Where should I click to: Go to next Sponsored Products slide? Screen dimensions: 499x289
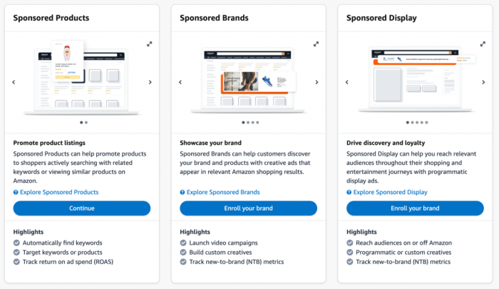coord(150,82)
